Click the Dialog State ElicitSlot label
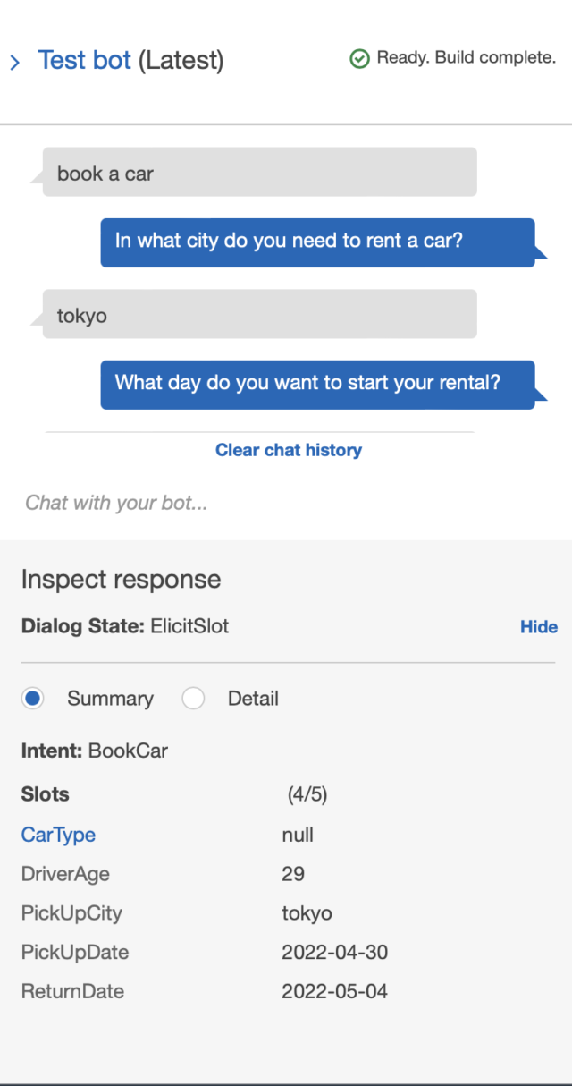This screenshot has height=1086, width=572. pyautogui.click(x=125, y=626)
